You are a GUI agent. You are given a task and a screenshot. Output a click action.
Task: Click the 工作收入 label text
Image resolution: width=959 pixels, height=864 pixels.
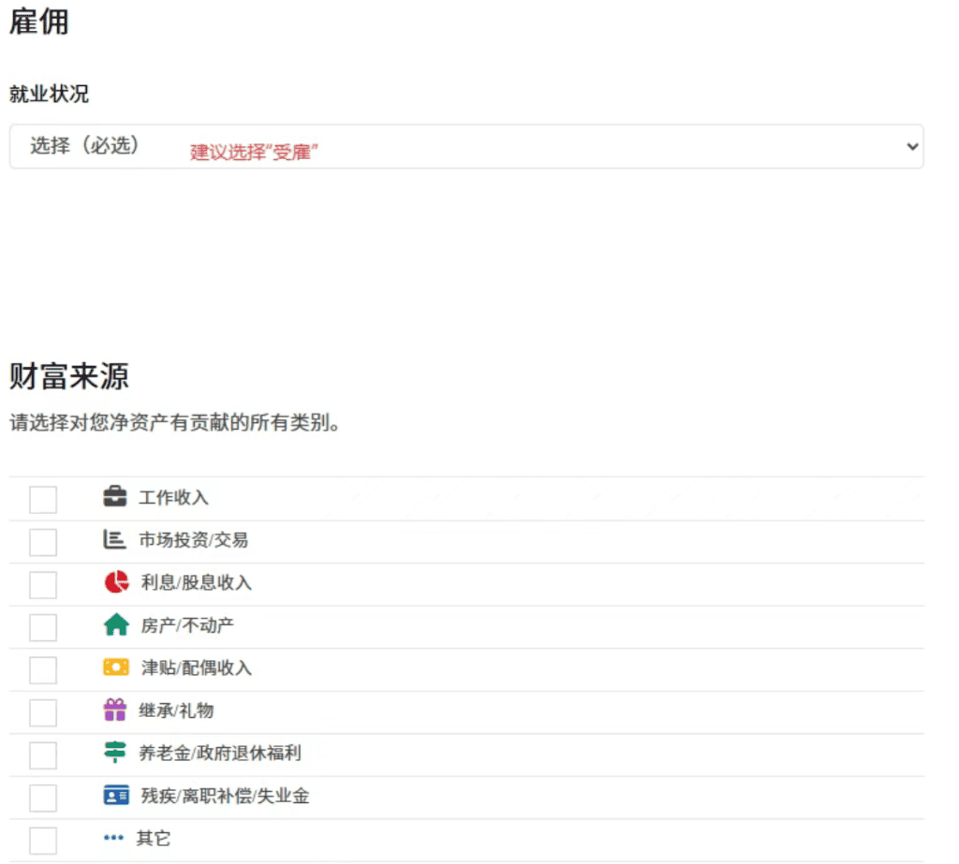[x=173, y=497]
